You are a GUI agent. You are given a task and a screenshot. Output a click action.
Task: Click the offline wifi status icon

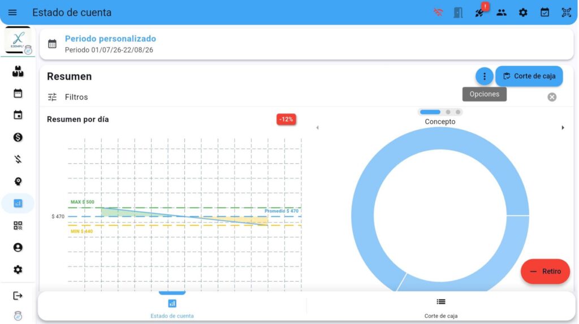pyautogui.click(x=438, y=12)
